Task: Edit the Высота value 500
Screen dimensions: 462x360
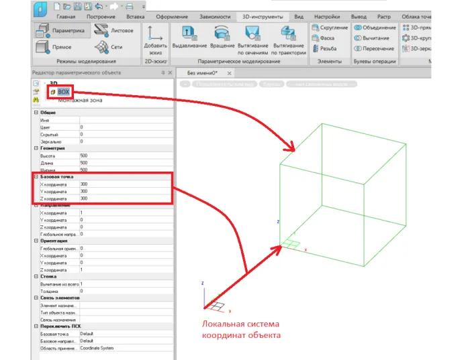Action: click(x=126, y=156)
